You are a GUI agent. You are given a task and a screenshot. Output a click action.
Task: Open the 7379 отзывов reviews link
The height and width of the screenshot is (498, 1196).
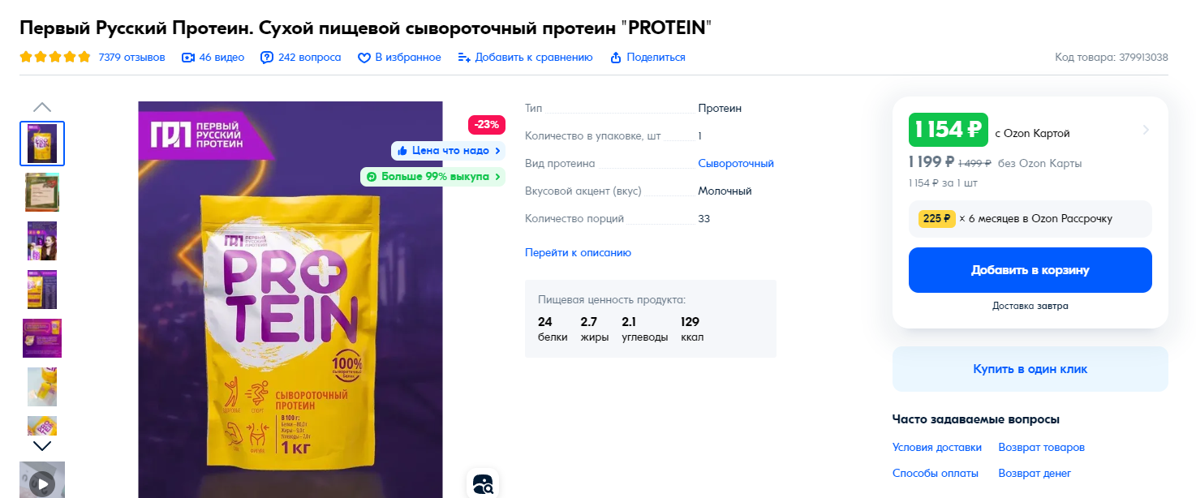131,58
